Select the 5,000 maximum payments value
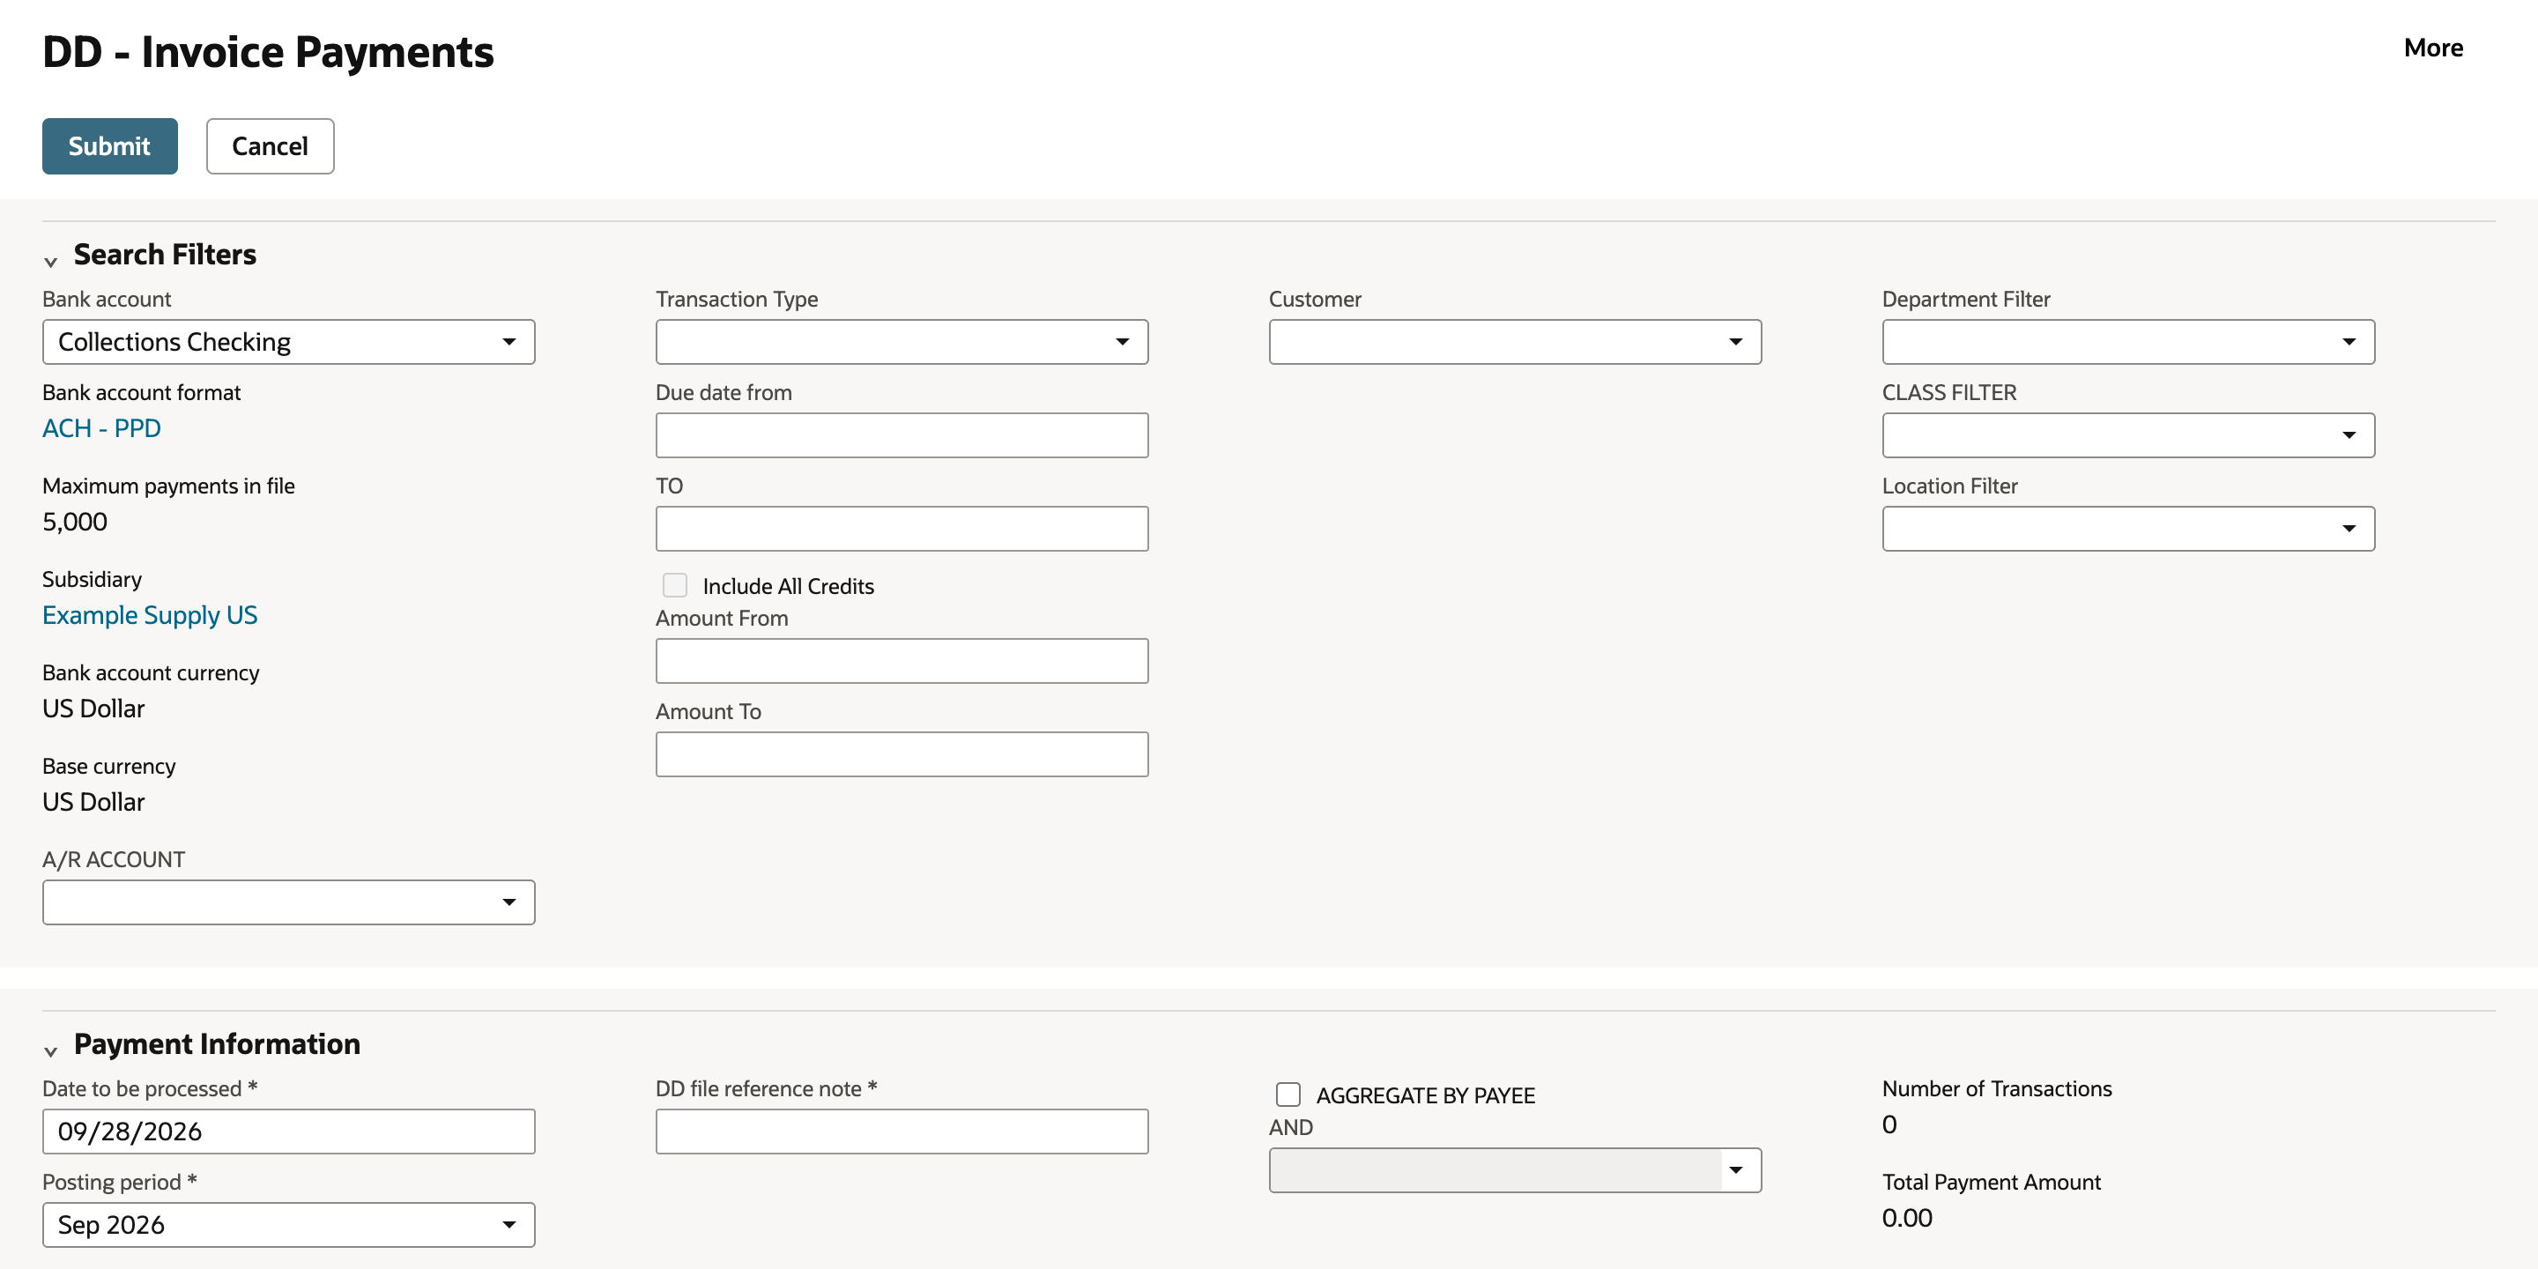 [x=75, y=523]
